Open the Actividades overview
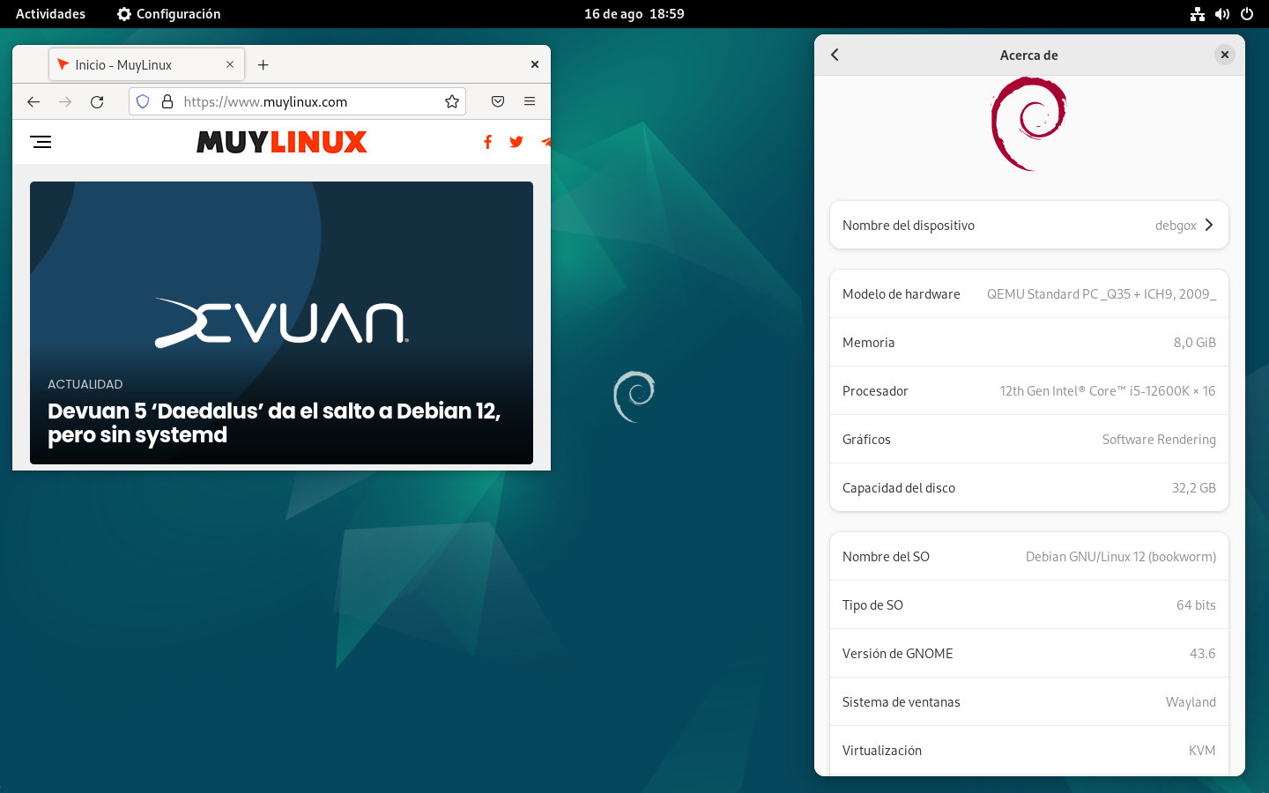Screen dimensions: 1269x793 tap(50, 14)
